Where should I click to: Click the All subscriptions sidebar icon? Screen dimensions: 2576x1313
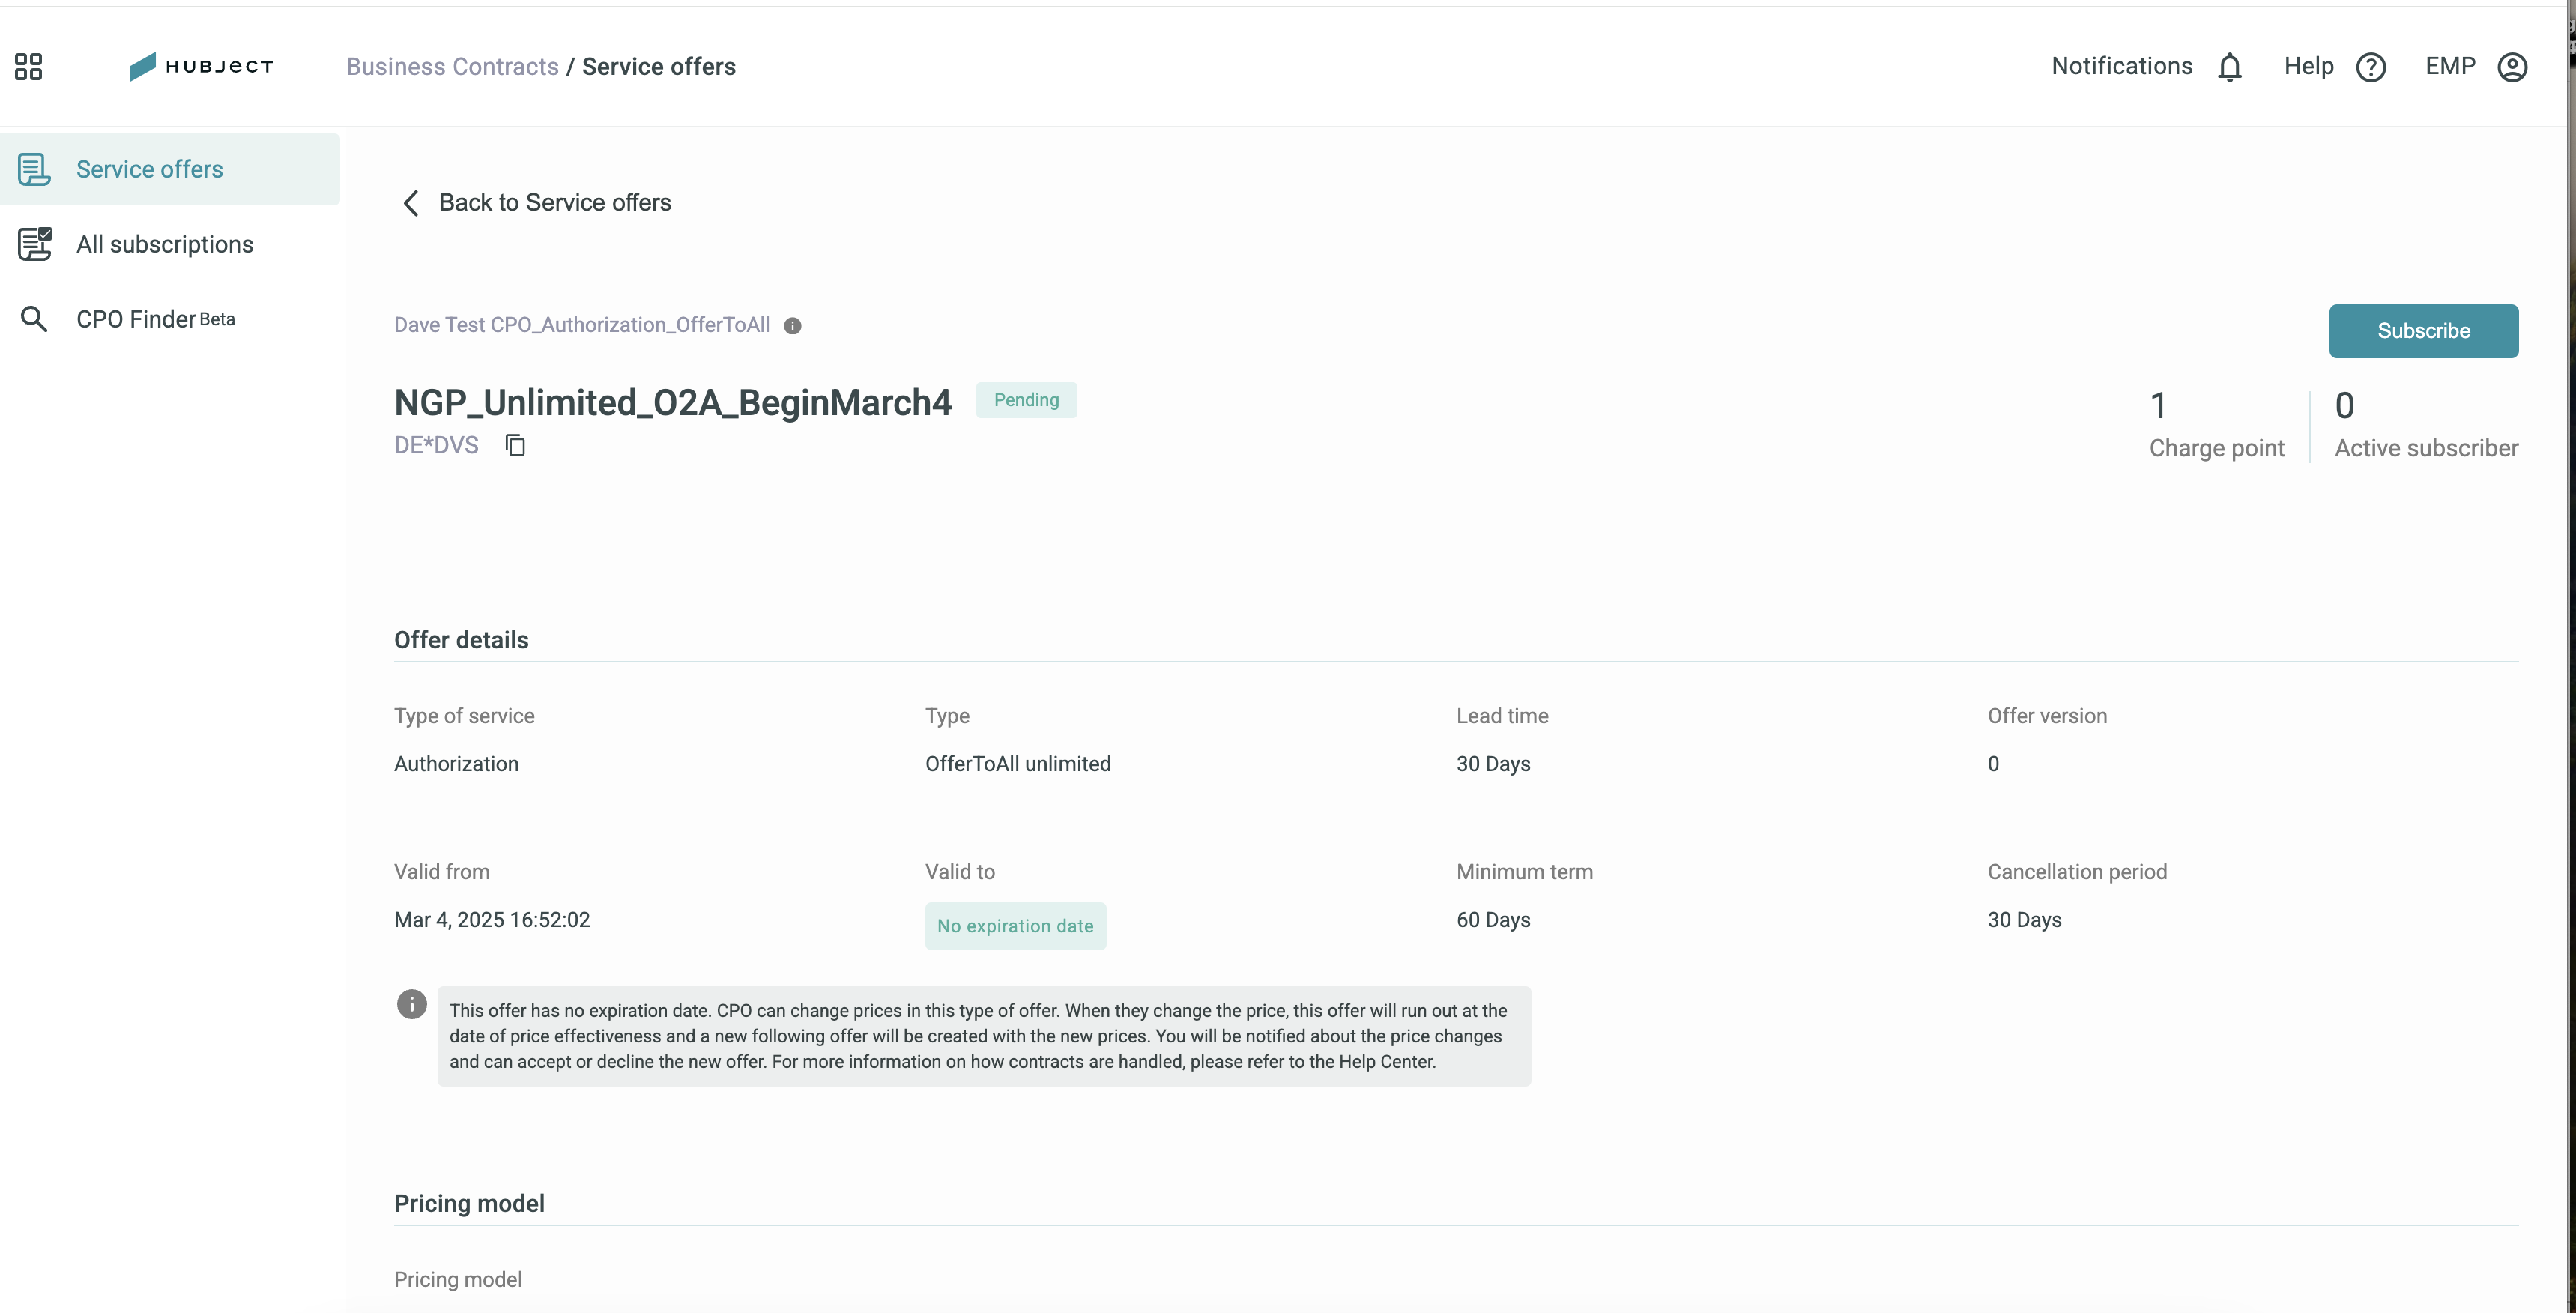[x=34, y=244]
